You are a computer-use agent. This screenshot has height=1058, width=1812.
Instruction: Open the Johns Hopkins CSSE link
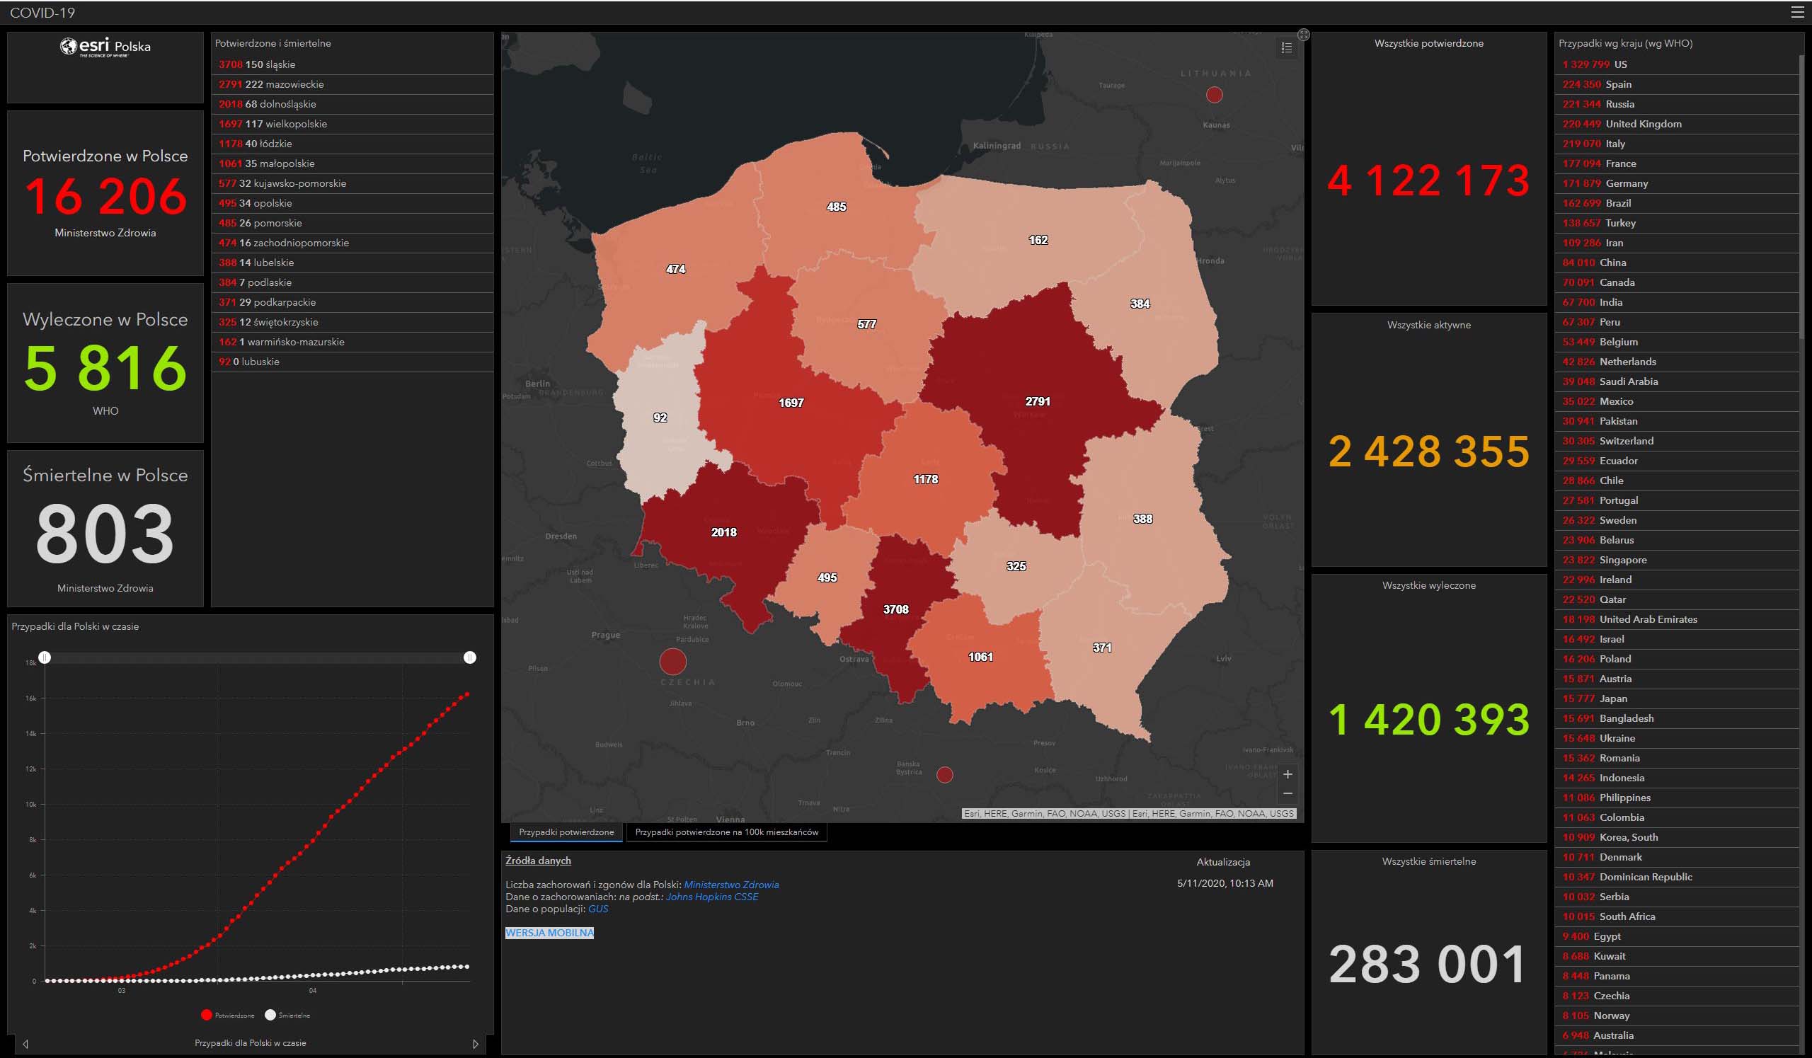tap(711, 897)
